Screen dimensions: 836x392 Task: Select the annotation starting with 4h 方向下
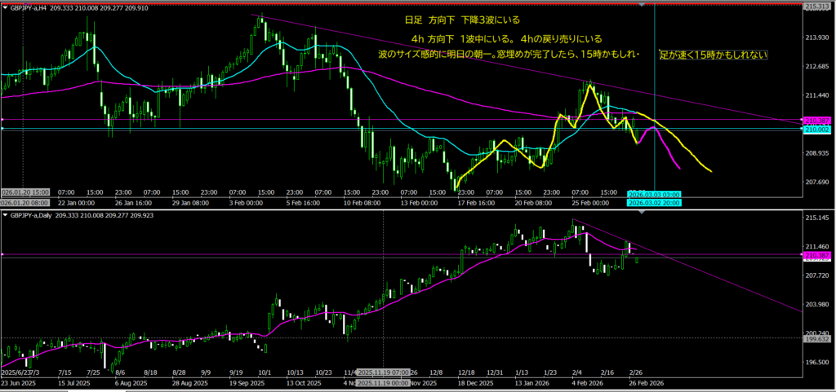pyautogui.click(x=506, y=38)
